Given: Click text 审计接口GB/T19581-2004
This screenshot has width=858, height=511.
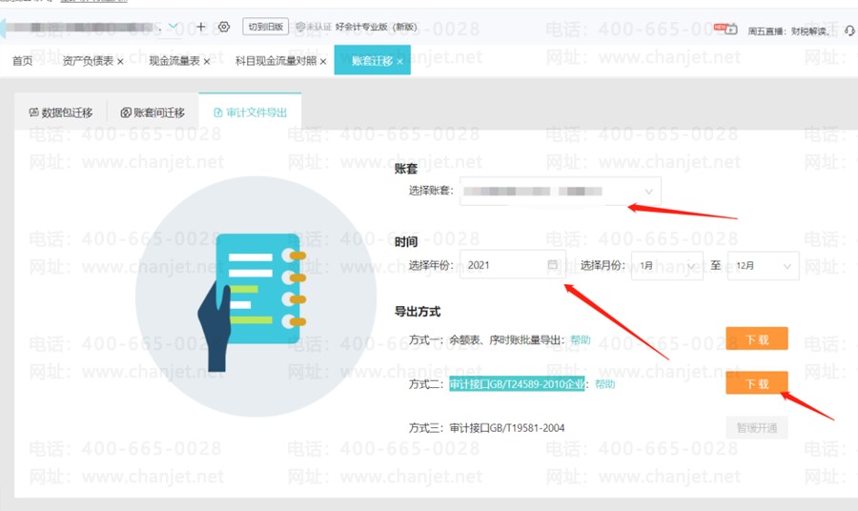Looking at the screenshot, I should [507, 428].
